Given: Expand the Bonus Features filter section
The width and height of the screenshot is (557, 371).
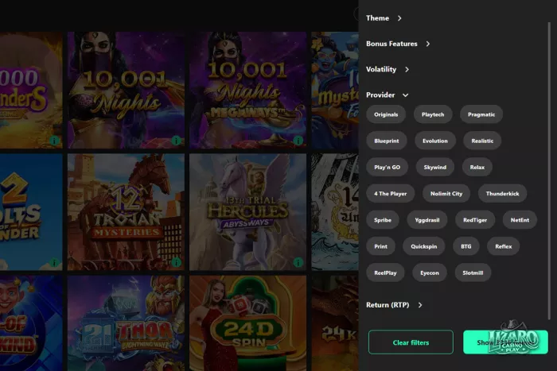Looking at the screenshot, I should pos(398,44).
